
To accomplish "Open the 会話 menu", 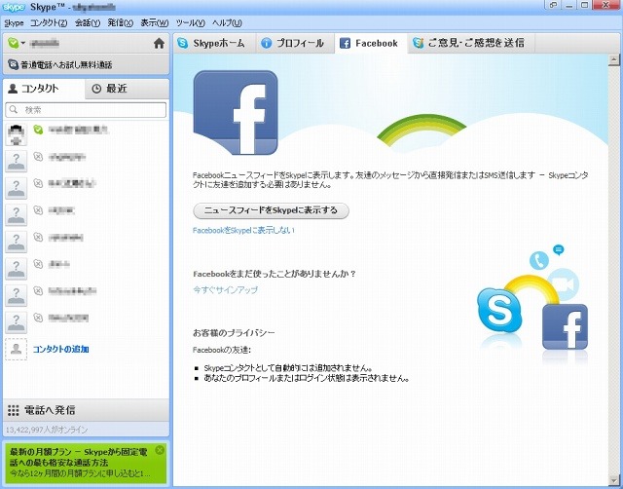I will click(x=88, y=23).
